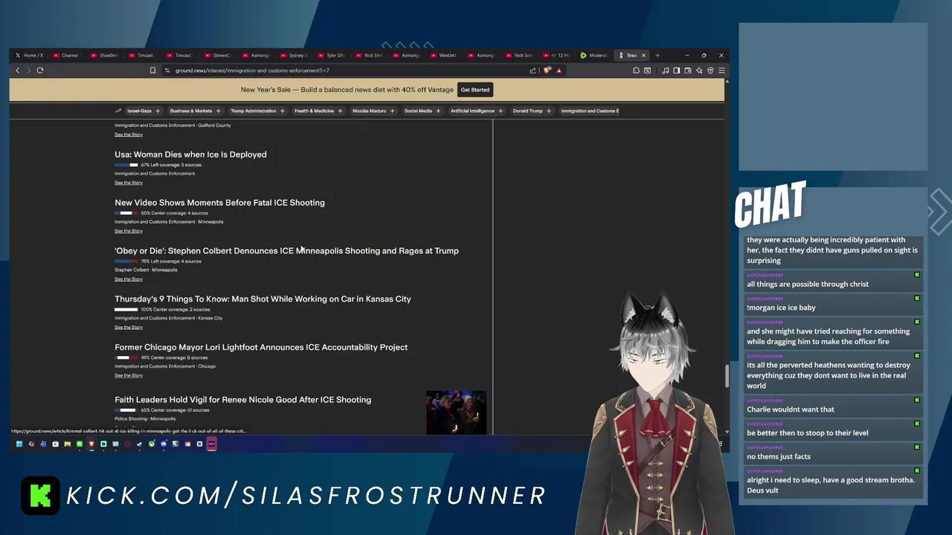Switch to the Channel YouTube tab
The width and height of the screenshot is (952, 535).
(68, 55)
